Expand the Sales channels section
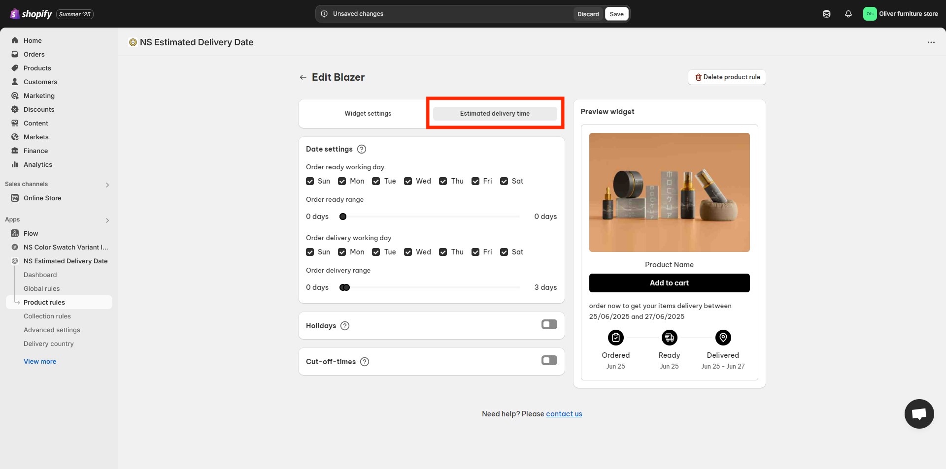Viewport: 946px width, 469px height. [x=107, y=185]
